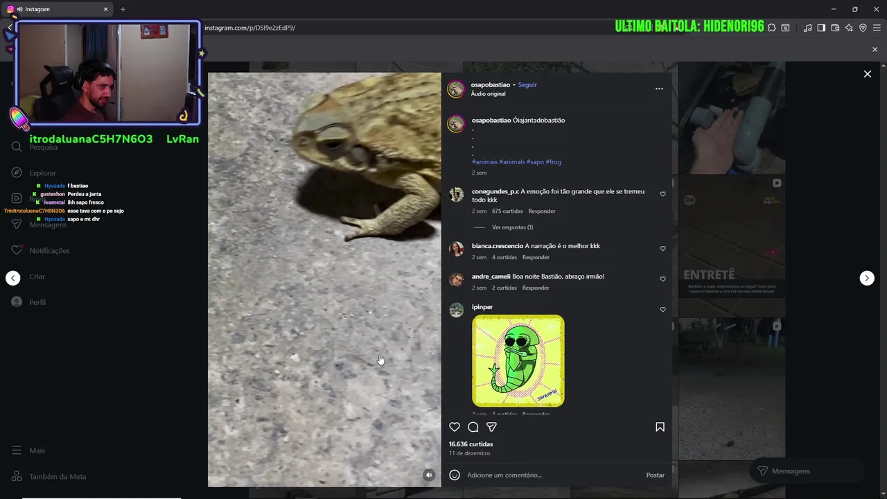
Task: Reply to bianca.crescencio comment via Responder
Action: pyautogui.click(x=536, y=257)
